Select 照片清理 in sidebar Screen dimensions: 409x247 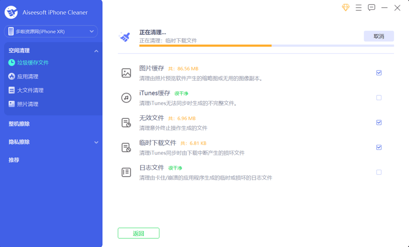click(28, 104)
